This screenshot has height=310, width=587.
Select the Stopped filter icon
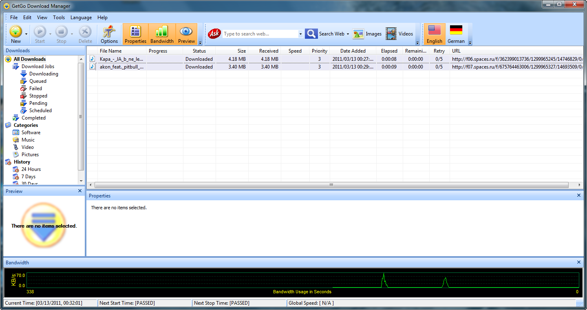pyautogui.click(x=24, y=96)
